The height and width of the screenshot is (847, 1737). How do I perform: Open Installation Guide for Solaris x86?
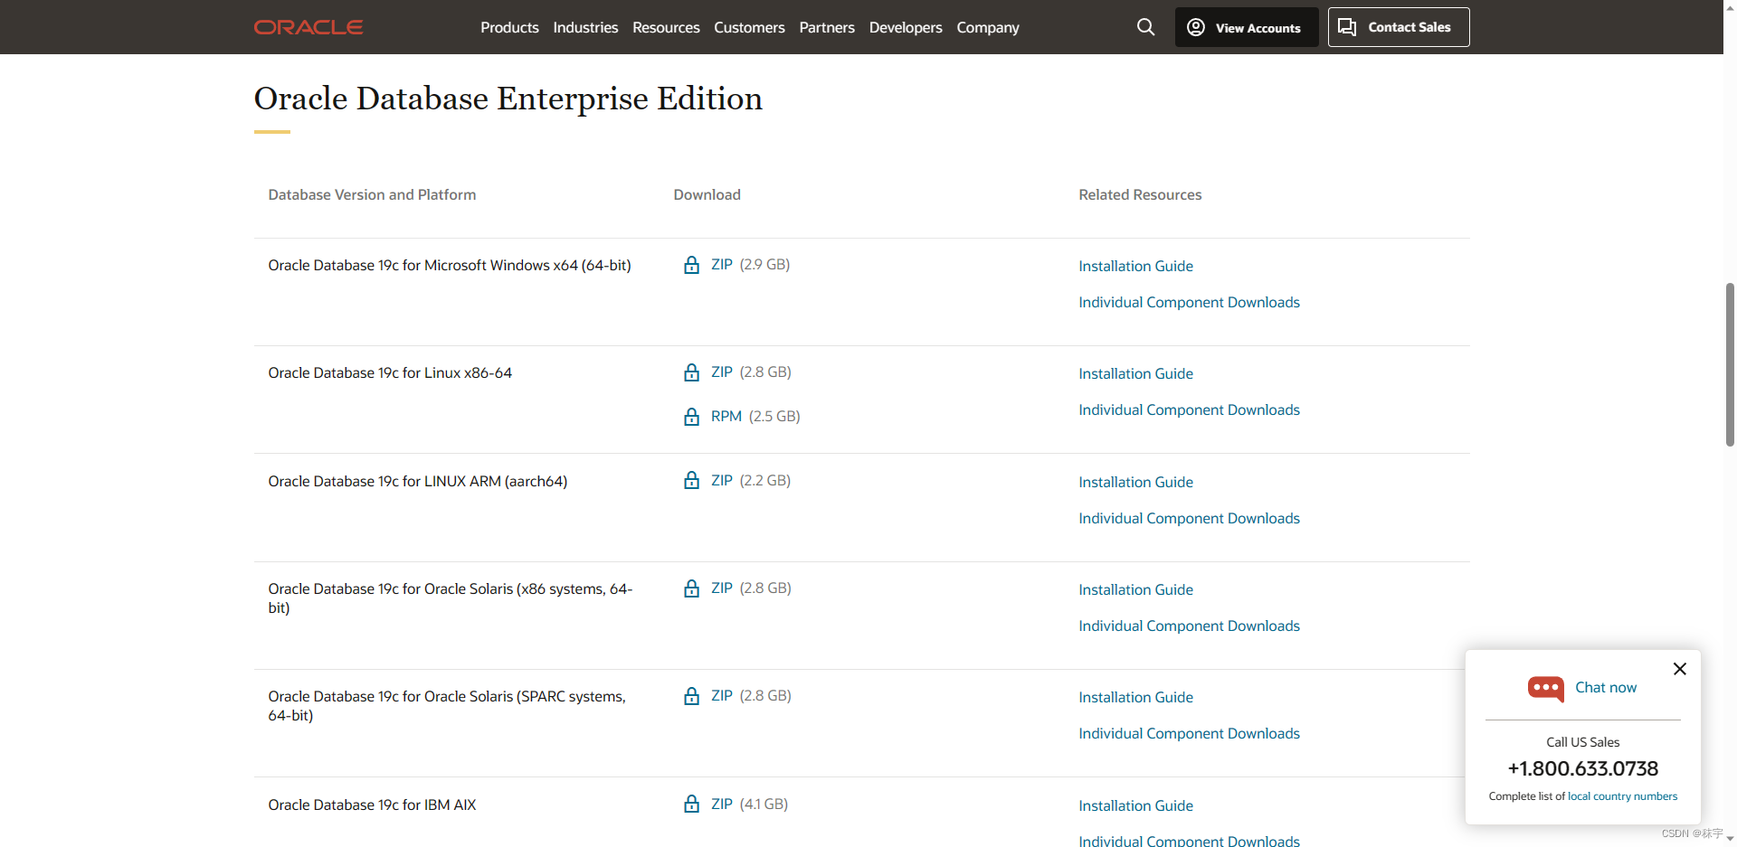[x=1135, y=589]
